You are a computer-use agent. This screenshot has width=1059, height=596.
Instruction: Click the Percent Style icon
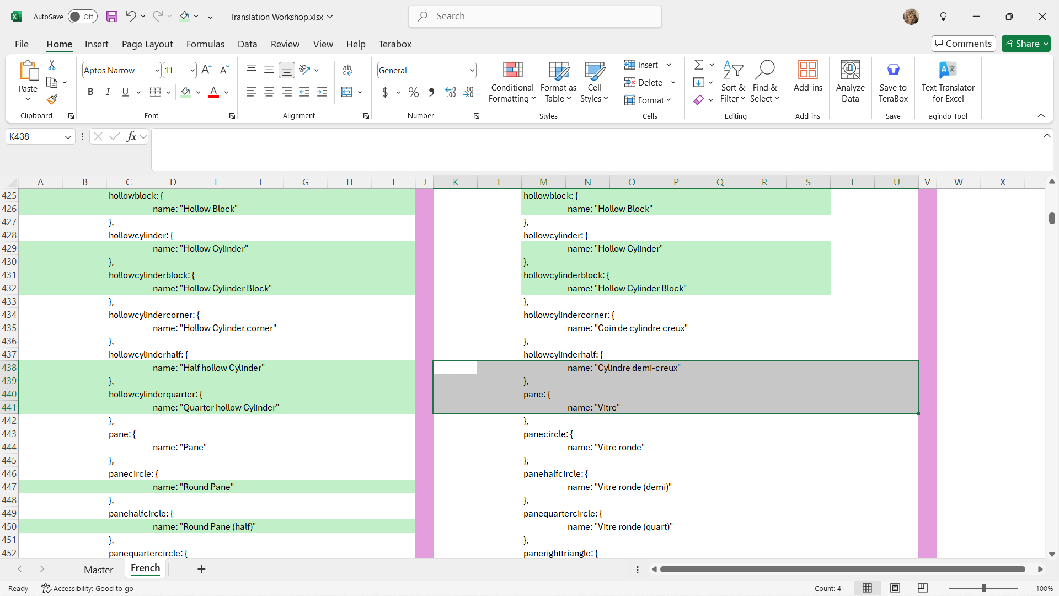(414, 92)
